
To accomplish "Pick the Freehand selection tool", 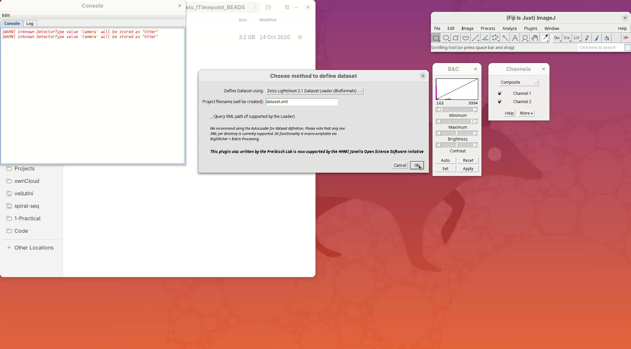I will point(465,38).
